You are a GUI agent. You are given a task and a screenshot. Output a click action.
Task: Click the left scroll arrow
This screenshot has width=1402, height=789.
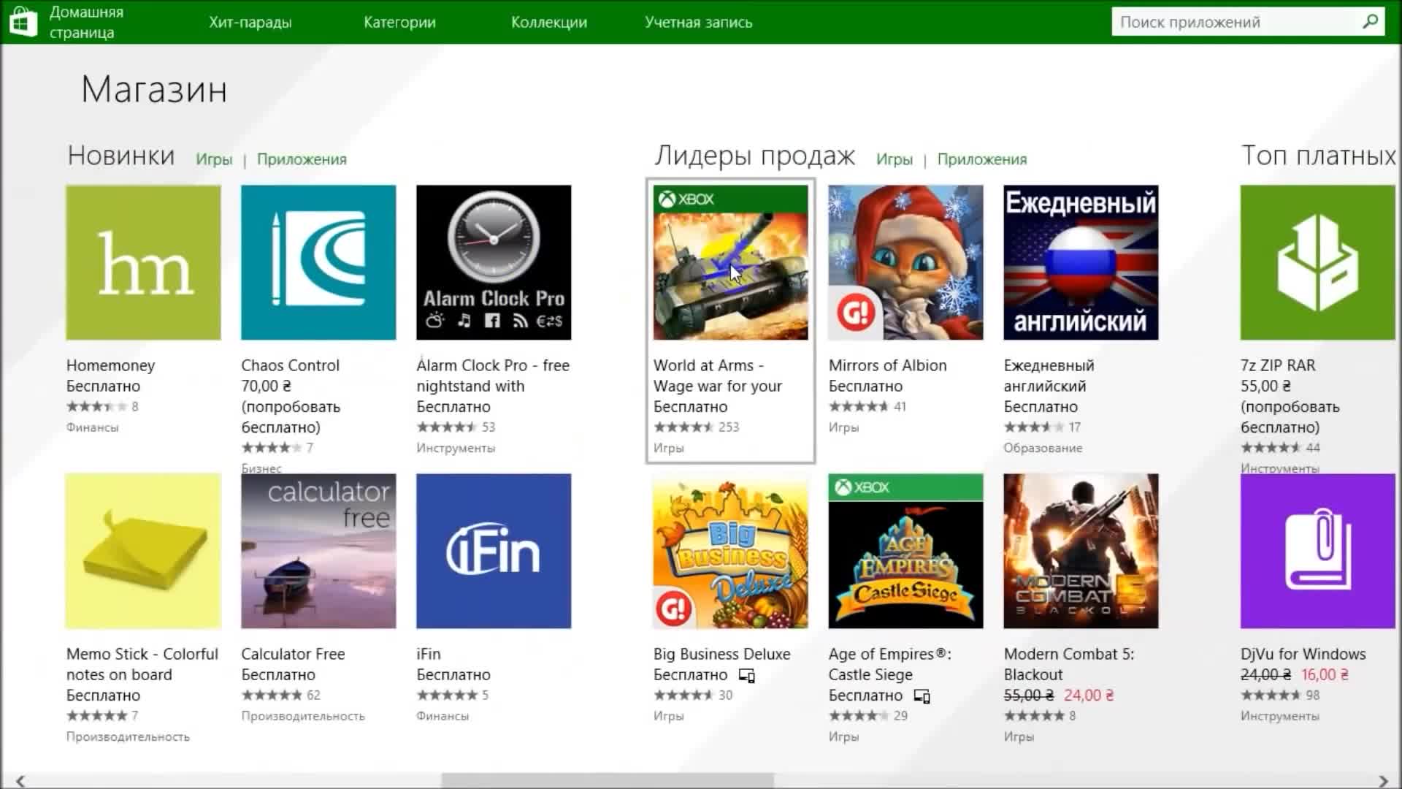tap(20, 781)
